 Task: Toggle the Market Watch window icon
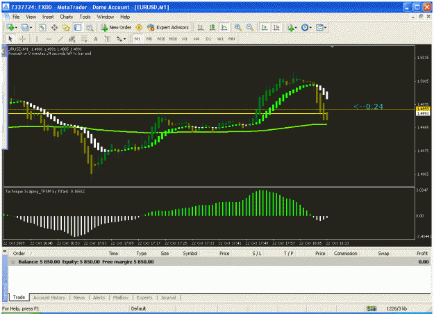pos(42,27)
